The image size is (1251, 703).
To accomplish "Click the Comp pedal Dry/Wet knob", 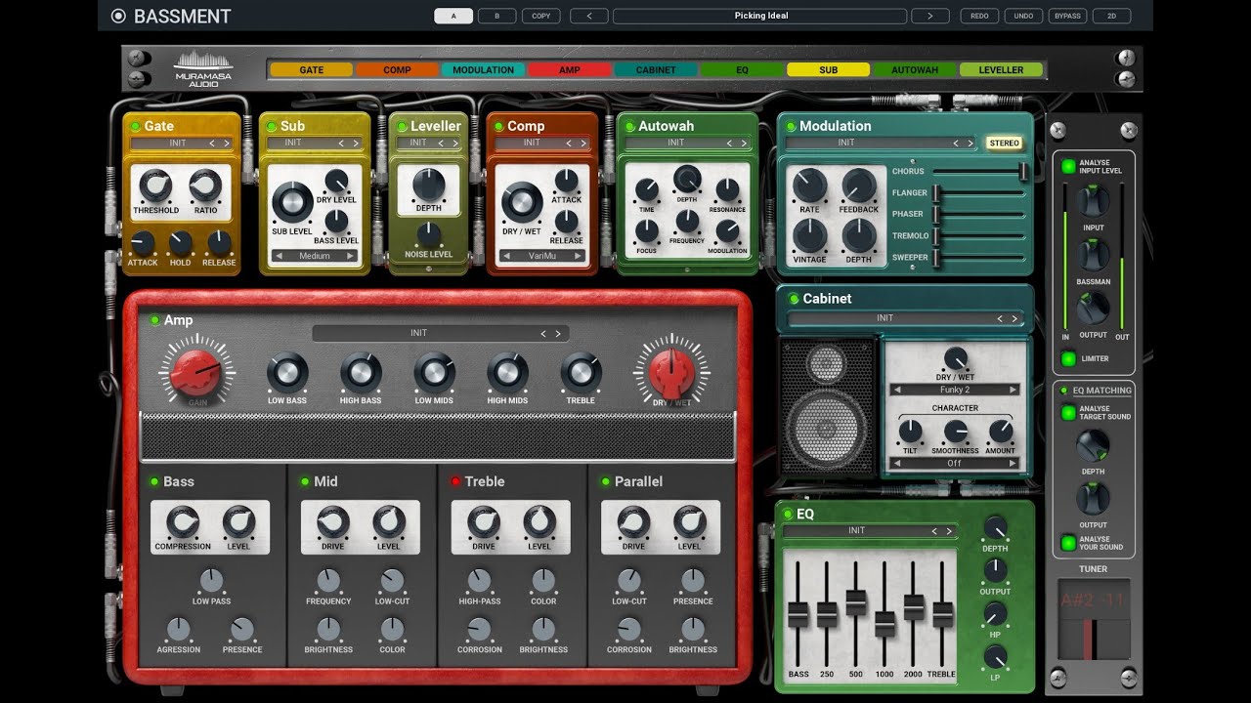I will coord(522,203).
